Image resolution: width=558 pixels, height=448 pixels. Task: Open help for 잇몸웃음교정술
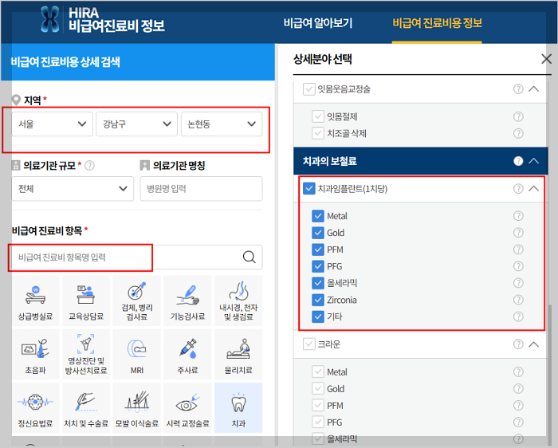click(518, 89)
